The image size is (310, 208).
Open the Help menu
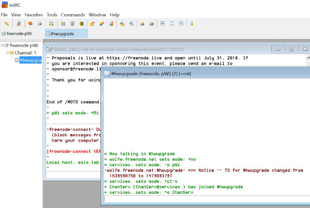point(114,15)
